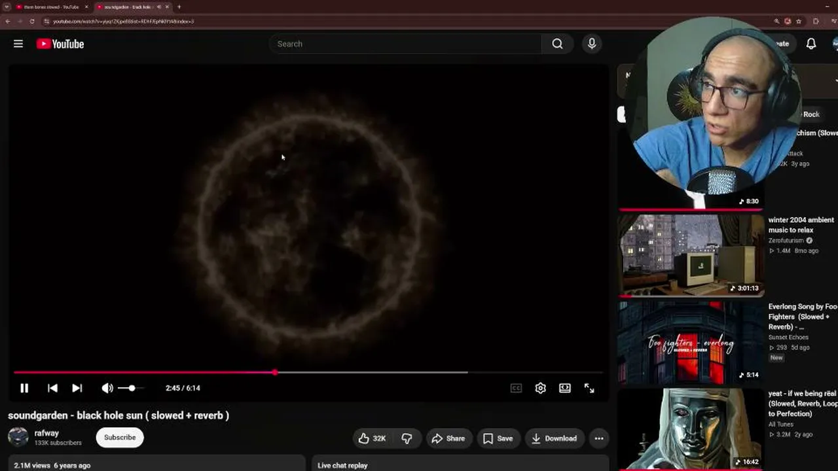Open 'yeat - if we being rëal' title
The width and height of the screenshot is (838, 471).
click(x=803, y=404)
